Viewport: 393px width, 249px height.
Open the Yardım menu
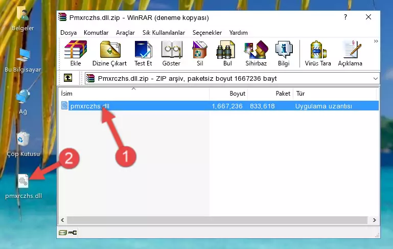coord(238,33)
